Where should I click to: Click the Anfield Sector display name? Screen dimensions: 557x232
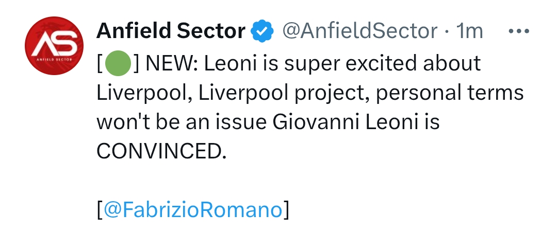[x=171, y=32]
